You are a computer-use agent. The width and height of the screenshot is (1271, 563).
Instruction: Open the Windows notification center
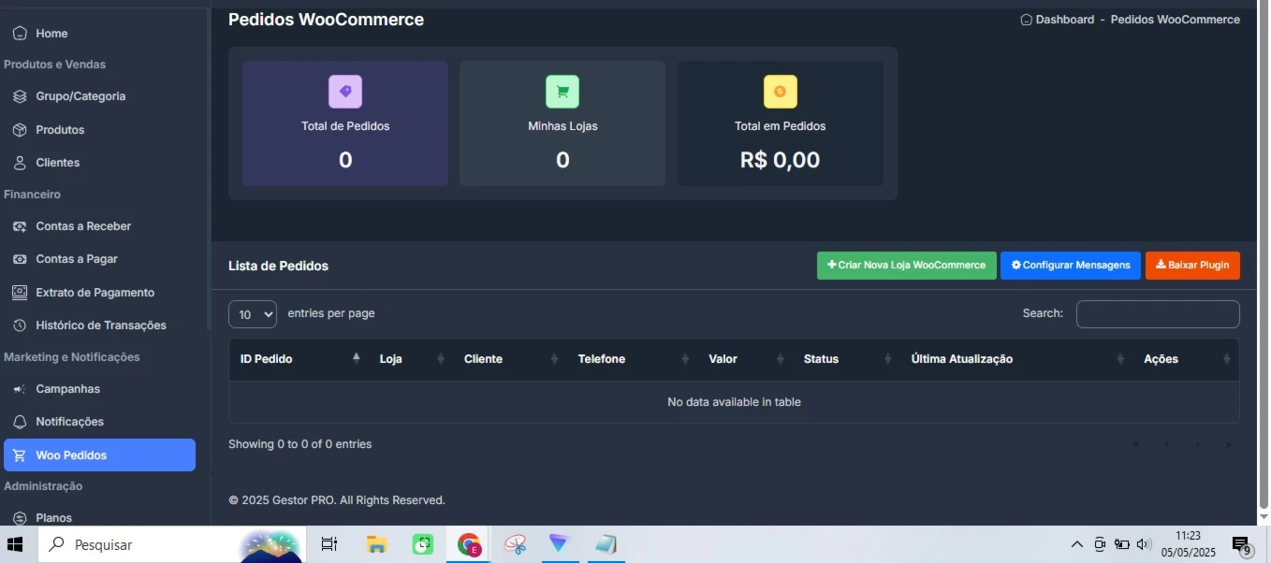(1242, 545)
